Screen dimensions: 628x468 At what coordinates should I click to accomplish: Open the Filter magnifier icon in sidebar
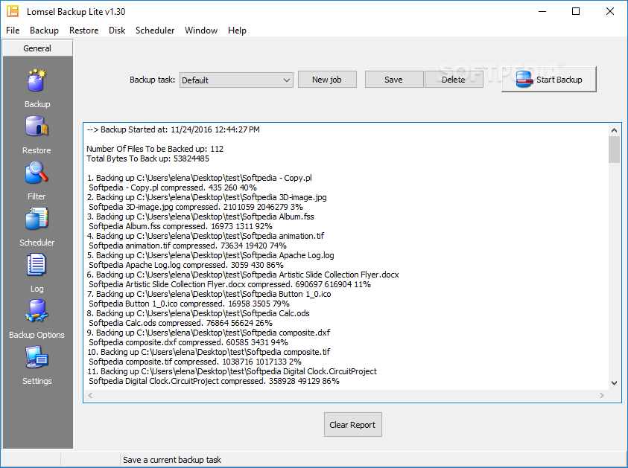click(x=37, y=173)
